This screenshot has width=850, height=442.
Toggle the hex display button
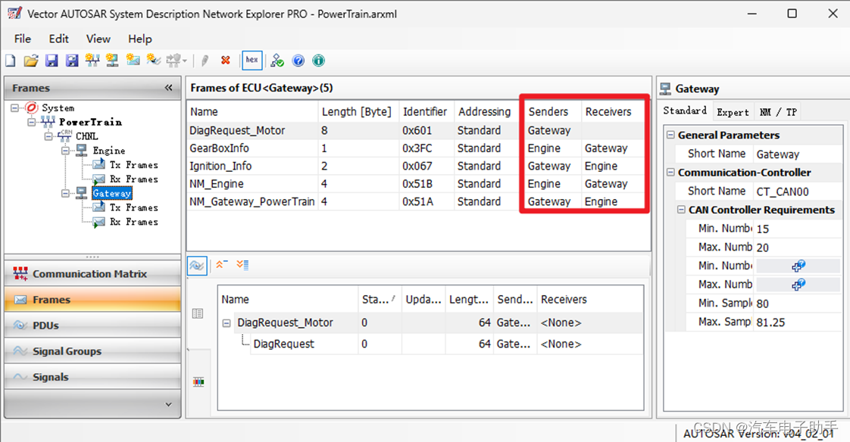[x=252, y=60]
